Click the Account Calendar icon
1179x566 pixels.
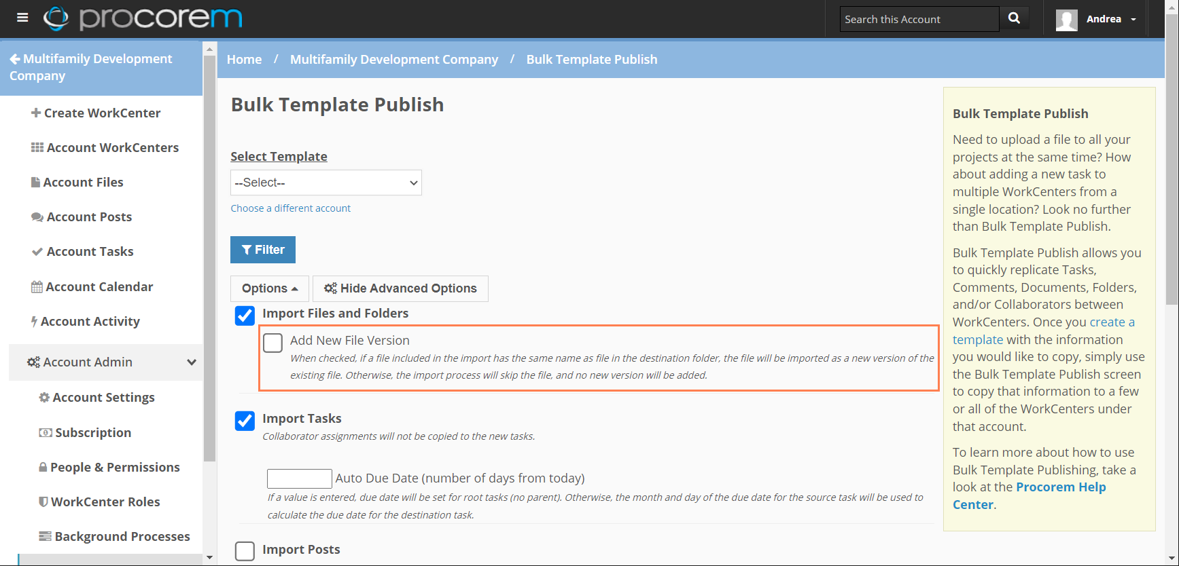coord(37,286)
